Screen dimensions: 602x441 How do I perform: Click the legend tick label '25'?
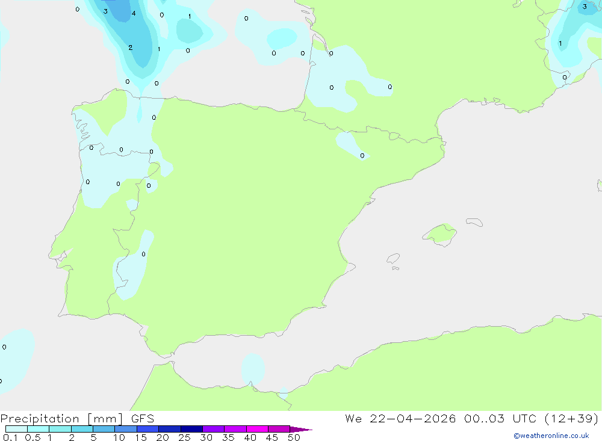tap(184, 437)
